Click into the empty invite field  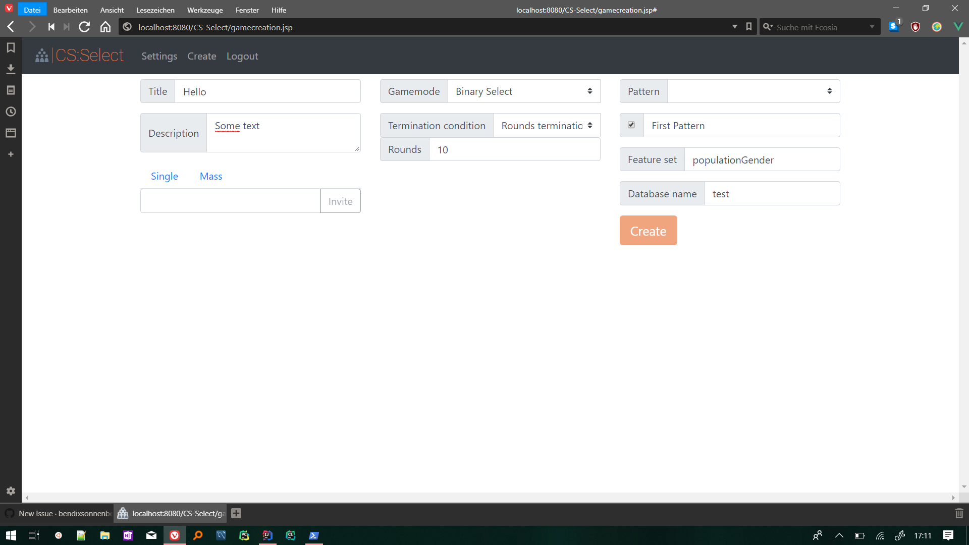pos(230,200)
